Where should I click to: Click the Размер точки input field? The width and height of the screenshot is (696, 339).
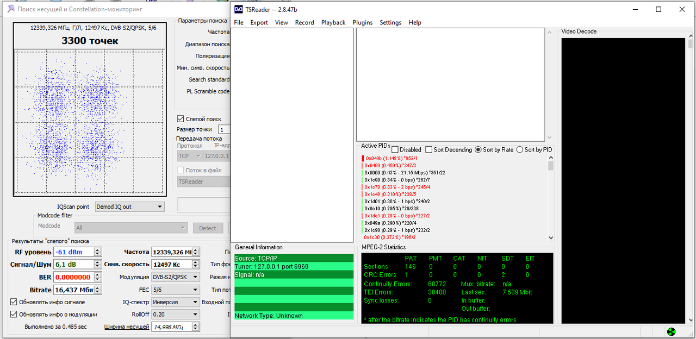click(x=224, y=129)
